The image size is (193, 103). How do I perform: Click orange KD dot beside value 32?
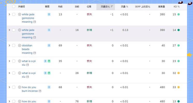[178, 73]
